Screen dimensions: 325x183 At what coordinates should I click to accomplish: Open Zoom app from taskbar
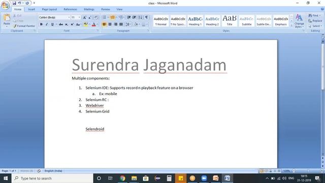coord(204,178)
